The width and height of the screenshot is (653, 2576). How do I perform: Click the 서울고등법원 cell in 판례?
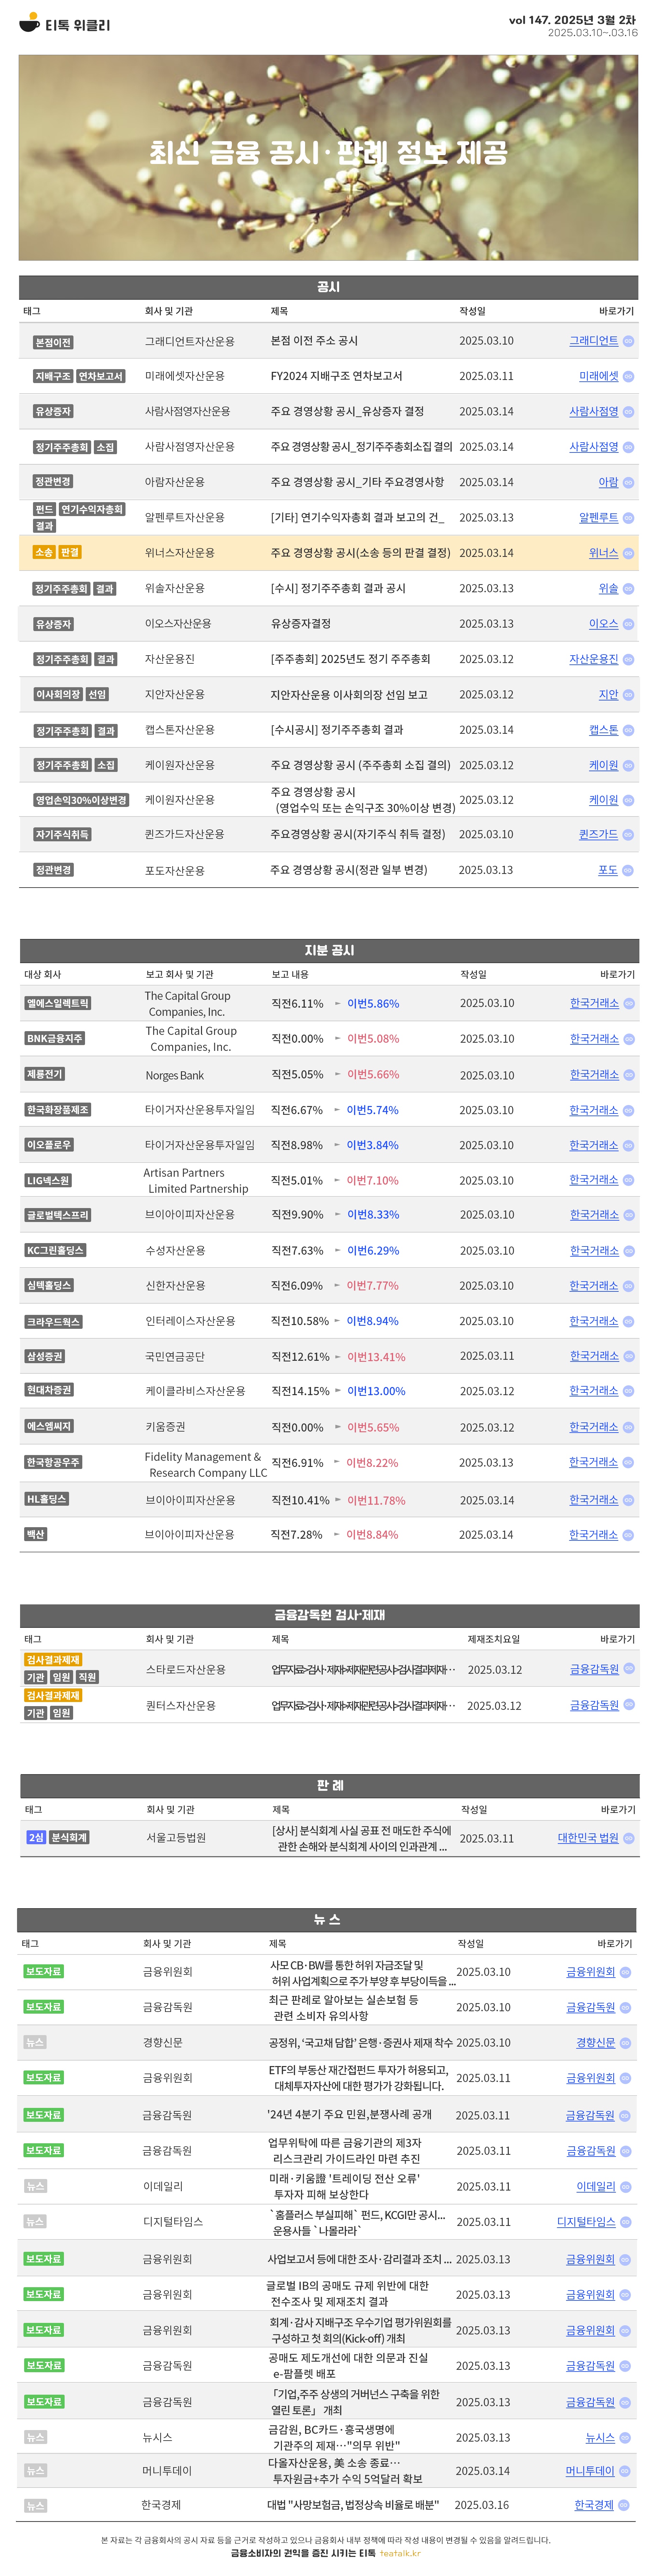(176, 1838)
